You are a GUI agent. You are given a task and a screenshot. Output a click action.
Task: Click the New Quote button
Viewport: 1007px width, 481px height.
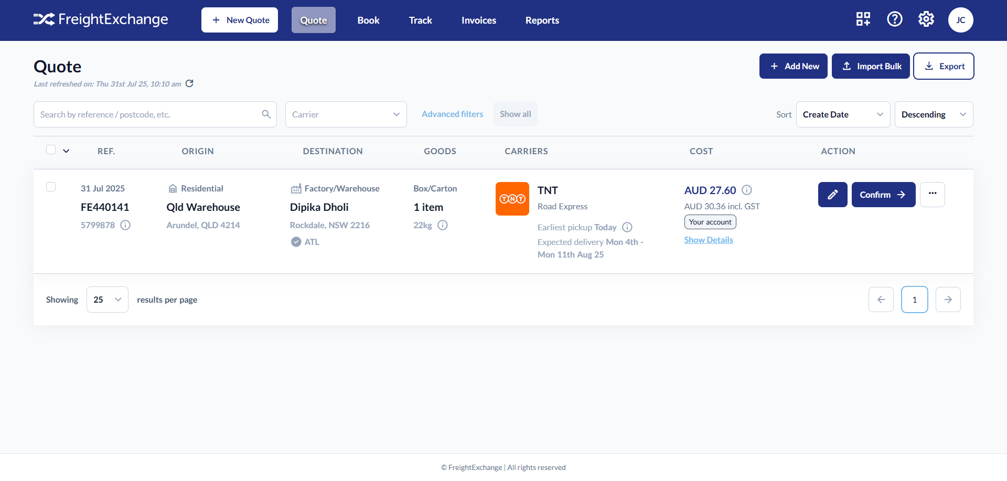pyautogui.click(x=240, y=20)
